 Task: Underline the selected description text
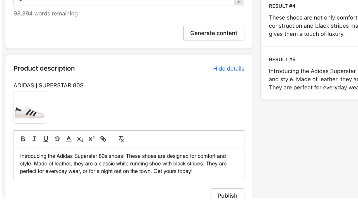pos(46,139)
